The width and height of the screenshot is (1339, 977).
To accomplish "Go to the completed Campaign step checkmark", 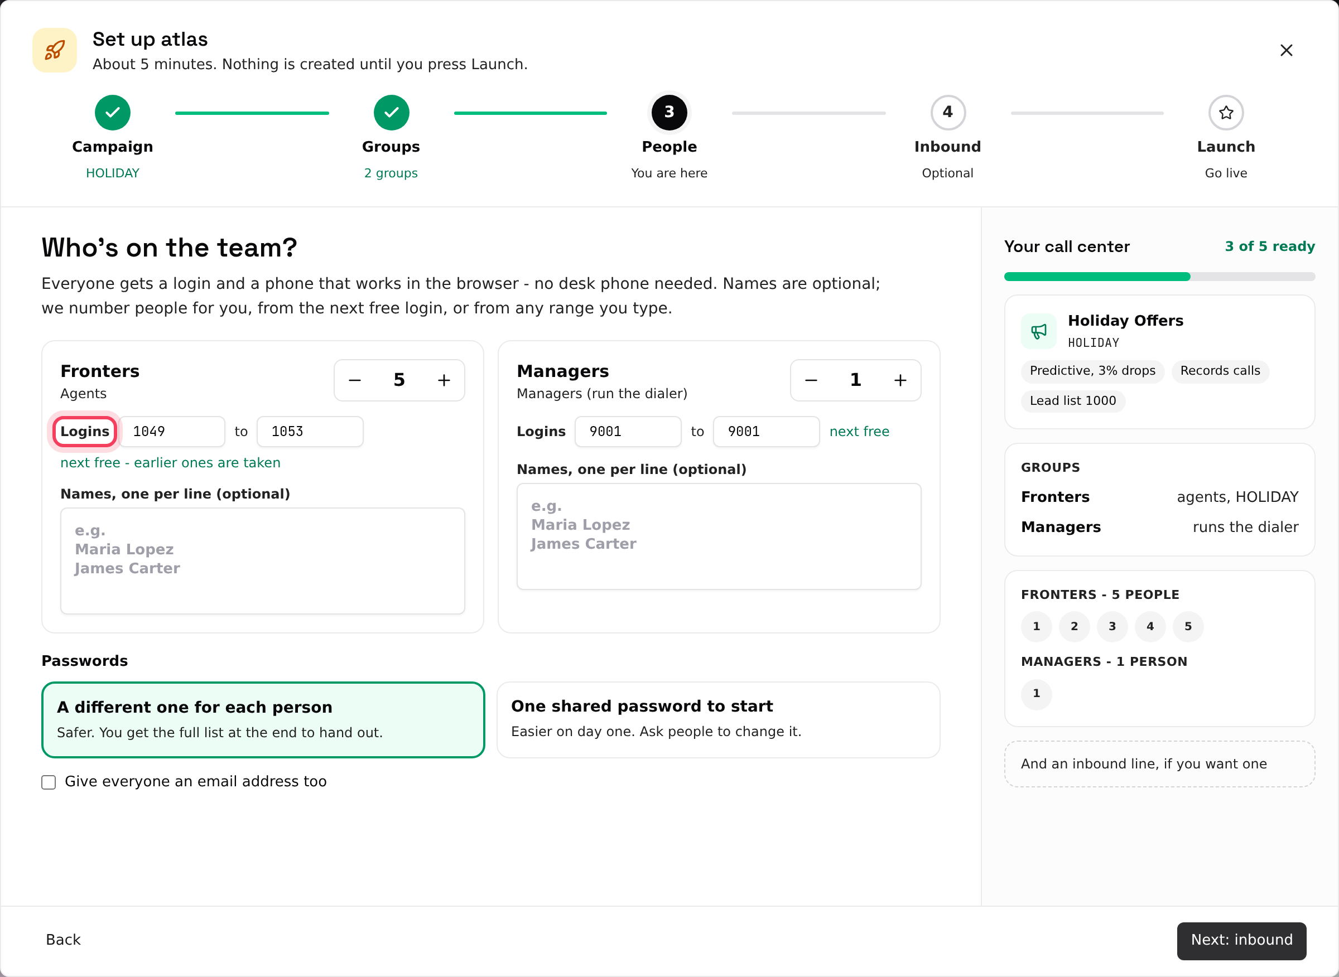I will [113, 113].
